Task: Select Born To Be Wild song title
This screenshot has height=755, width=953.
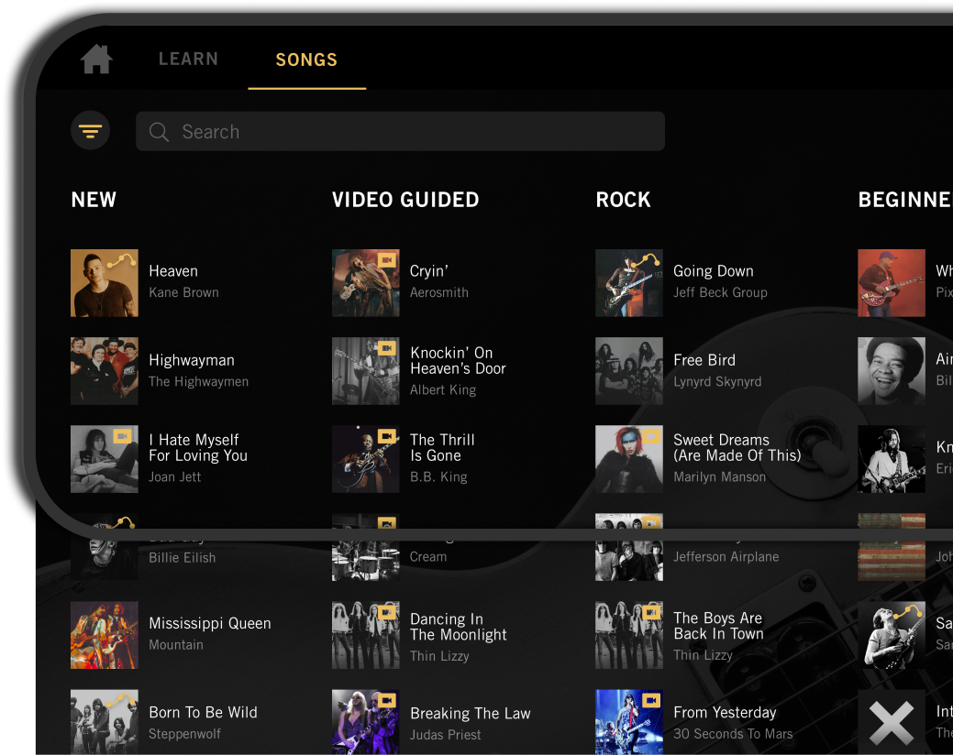Action: coord(203,712)
